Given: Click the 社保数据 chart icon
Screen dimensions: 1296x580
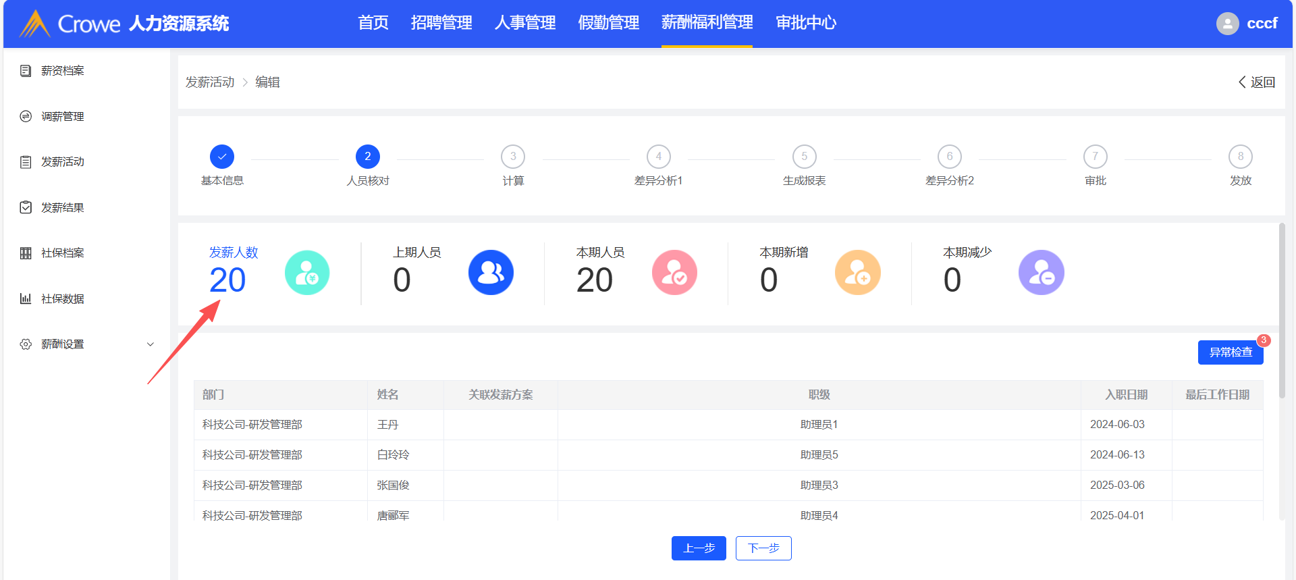Looking at the screenshot, I should point(26,298).
